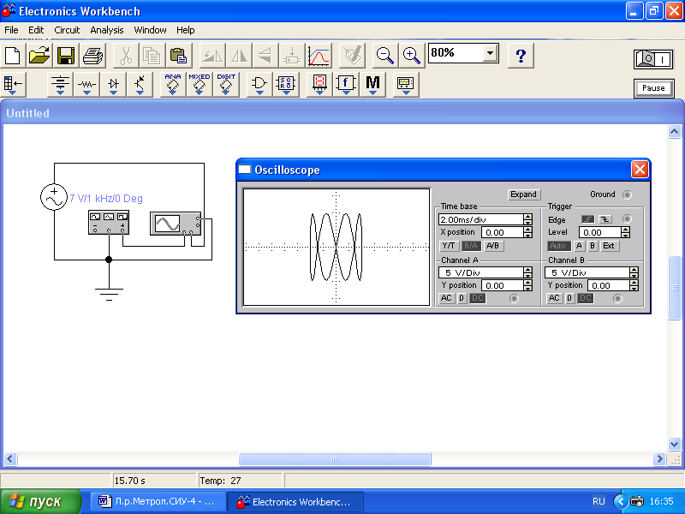685x514 pixels.
Task: Close the Oscilloscope window
Action: pos(640,170)
